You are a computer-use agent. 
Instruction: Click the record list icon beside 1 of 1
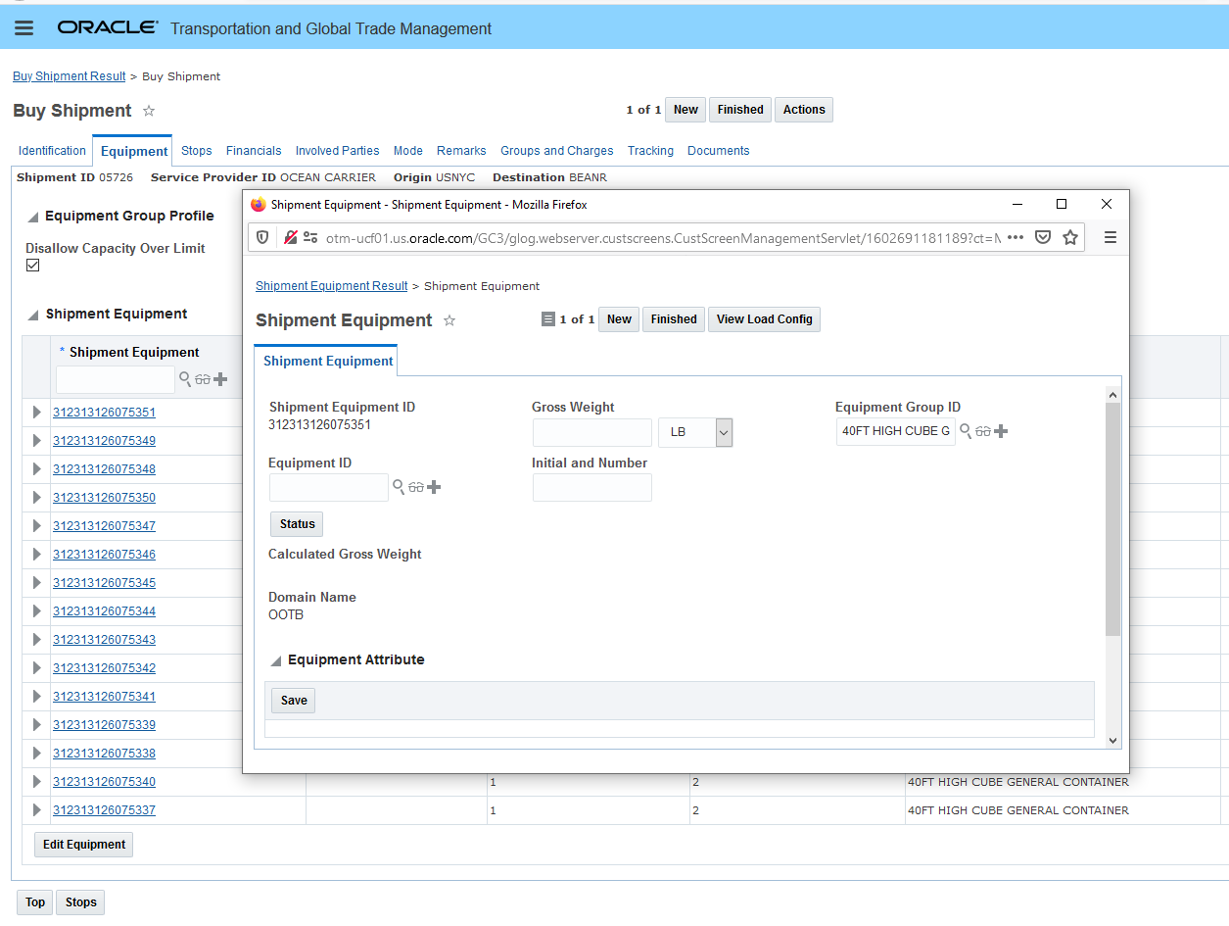[548, 319]
